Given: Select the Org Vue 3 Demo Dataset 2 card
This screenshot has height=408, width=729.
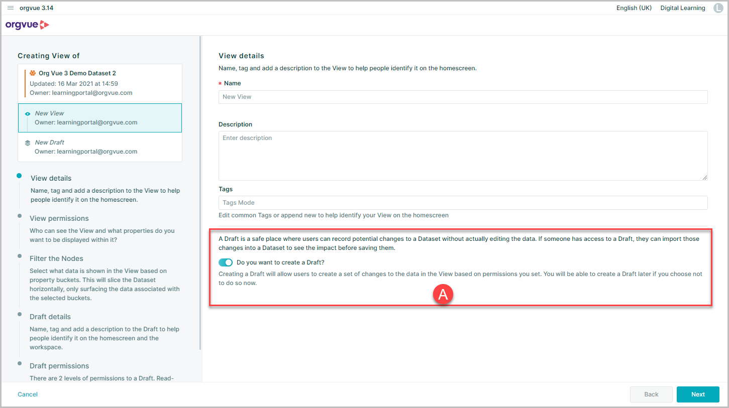Looking at the screenshot, I should tap(100, 83).
